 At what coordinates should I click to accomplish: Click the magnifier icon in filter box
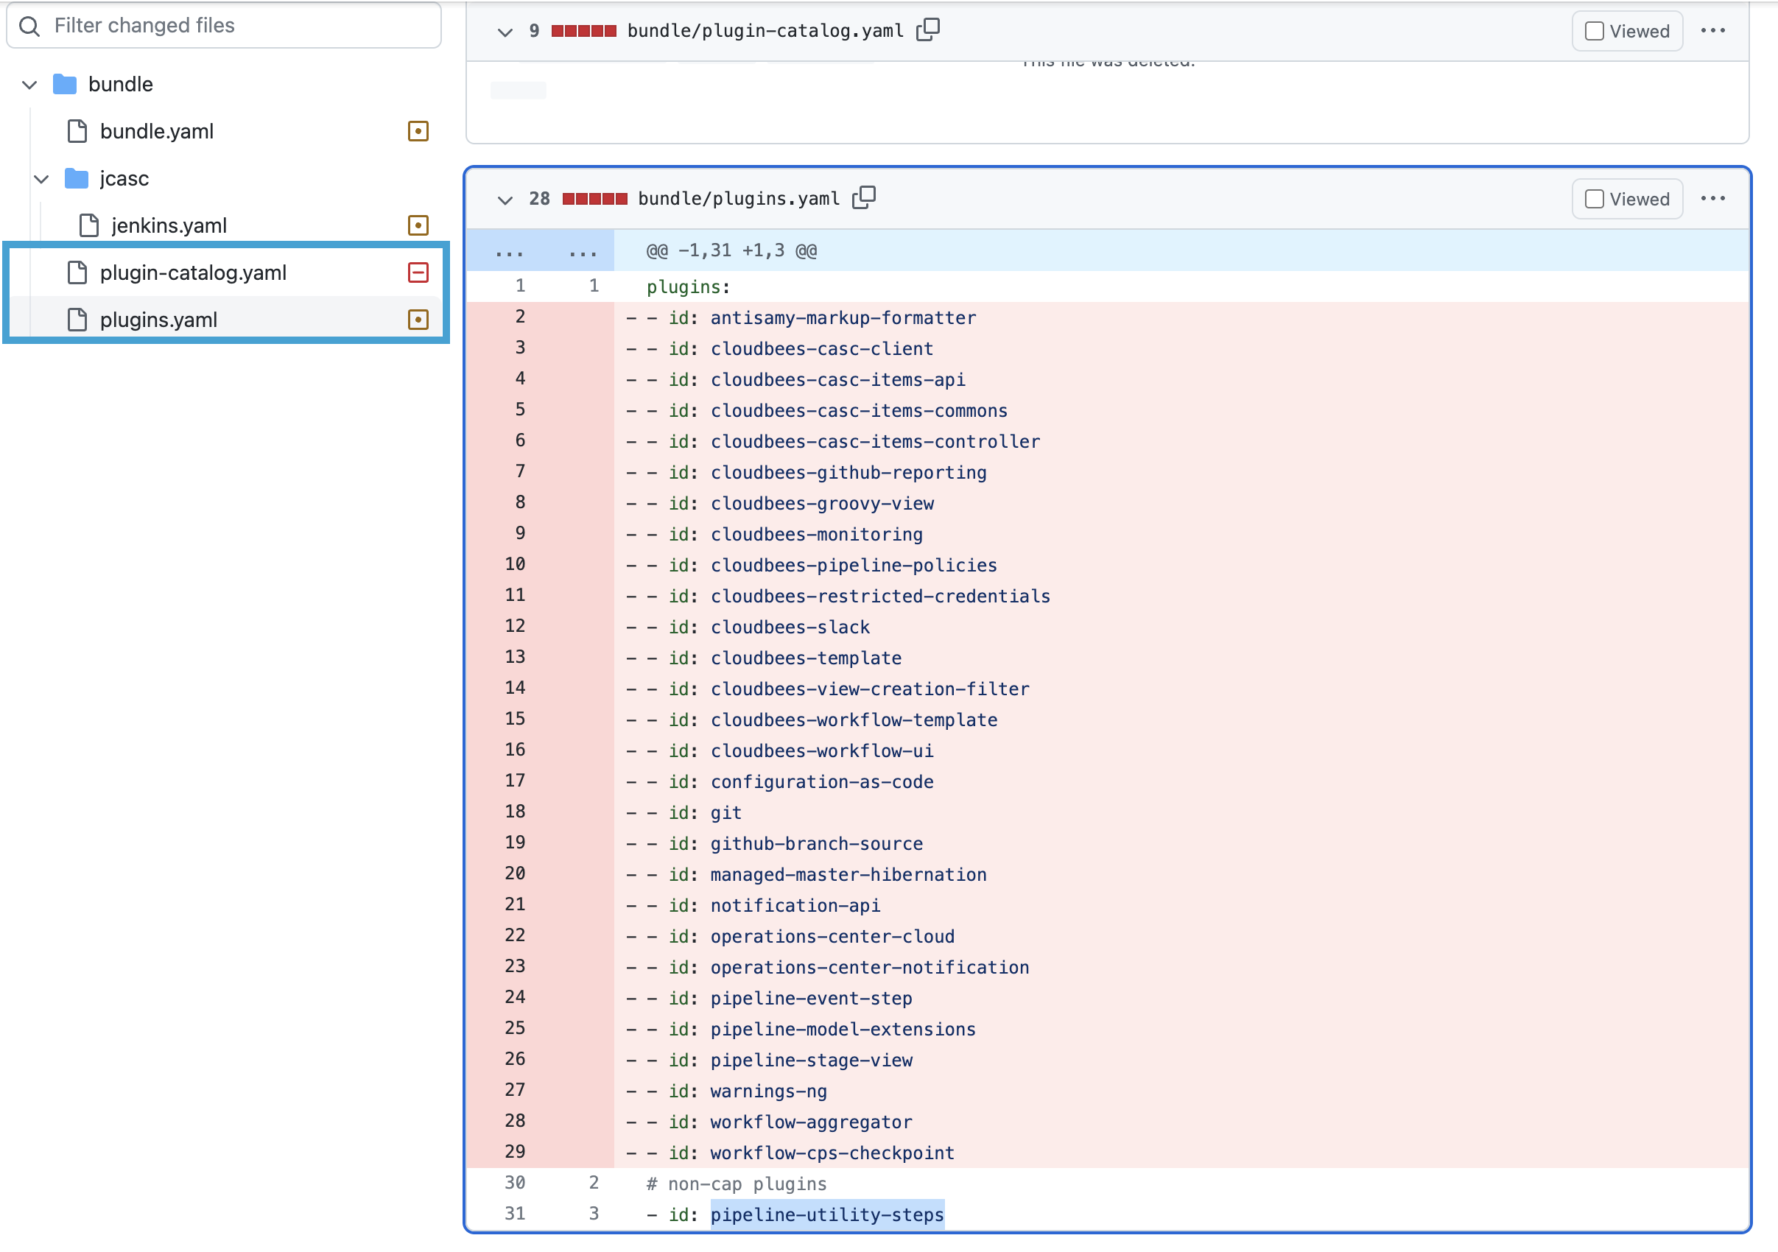pyautogui.click(x=30, y=26)
